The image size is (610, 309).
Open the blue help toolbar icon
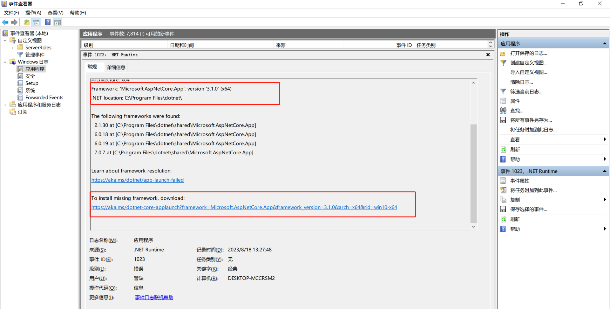[x=48, y=22]
